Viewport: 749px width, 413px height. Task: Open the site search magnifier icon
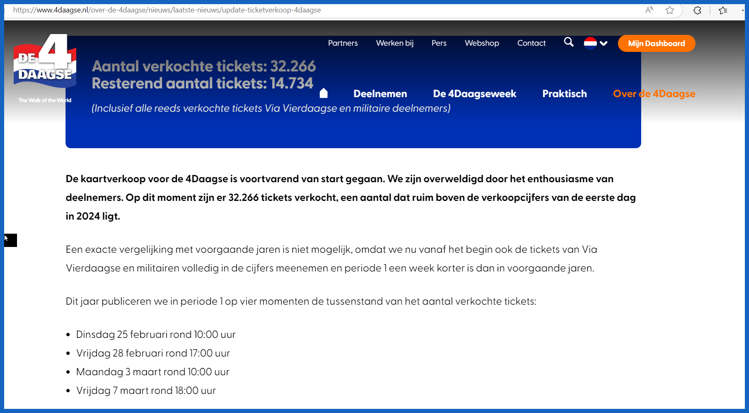pyautogui.click(x=569, y=42)
